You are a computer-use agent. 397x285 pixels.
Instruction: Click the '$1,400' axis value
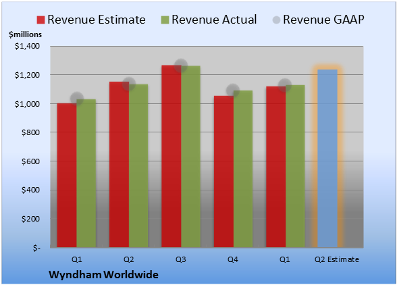pos(27,46)
